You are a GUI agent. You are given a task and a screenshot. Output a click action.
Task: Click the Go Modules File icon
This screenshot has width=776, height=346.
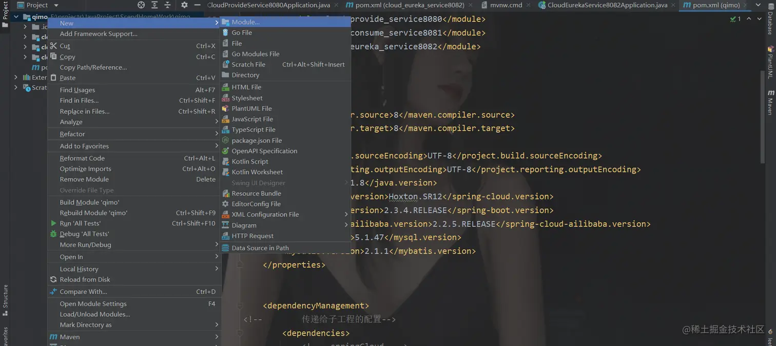click(x=225, y=54)
